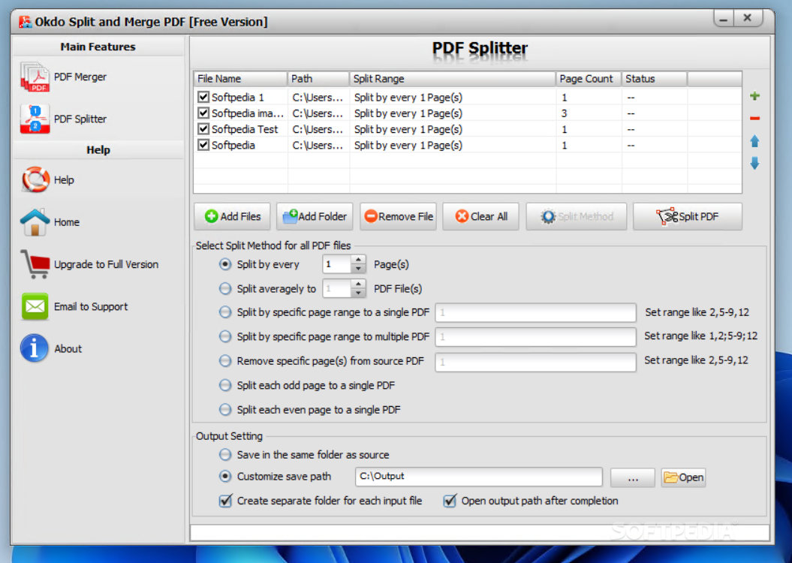Uncheck the Softpedia ima... file checkbox
This screenshot has height=563, width=792.
pyautogui.click(x=203, y=113)
